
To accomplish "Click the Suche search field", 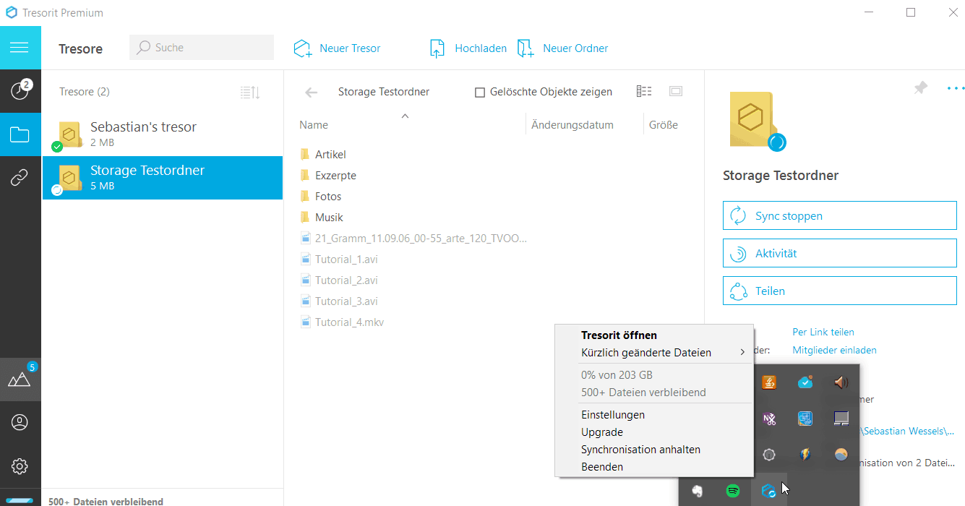I will tap(202, 48).
